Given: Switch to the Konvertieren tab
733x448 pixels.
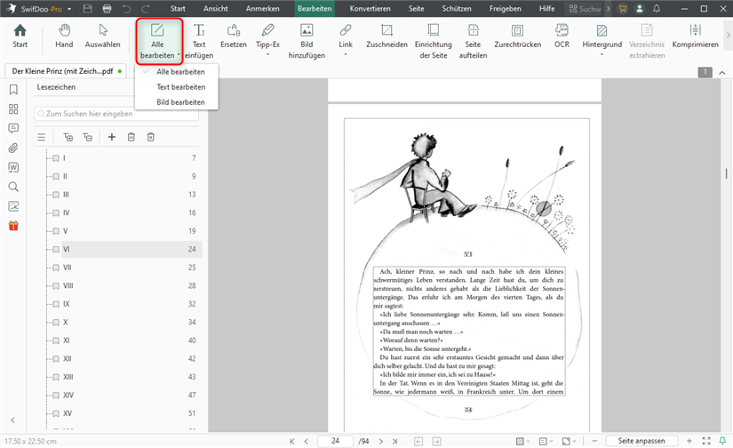Looking at the screenshot, I should pyautogui.click(x=371, y=8).
